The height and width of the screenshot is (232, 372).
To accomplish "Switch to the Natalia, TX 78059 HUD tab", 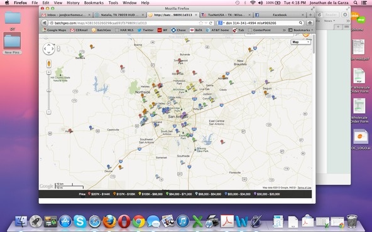I will click(119, 14).
